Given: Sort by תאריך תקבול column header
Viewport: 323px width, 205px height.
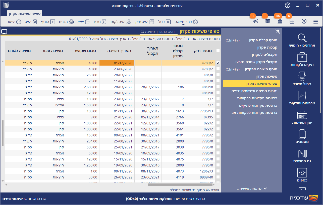Looking at the screenshot, I should (148, 51).
